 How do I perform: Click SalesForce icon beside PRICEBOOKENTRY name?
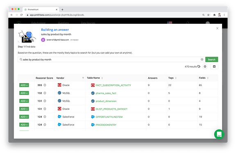pyautogui.click(x=93, y=125)
